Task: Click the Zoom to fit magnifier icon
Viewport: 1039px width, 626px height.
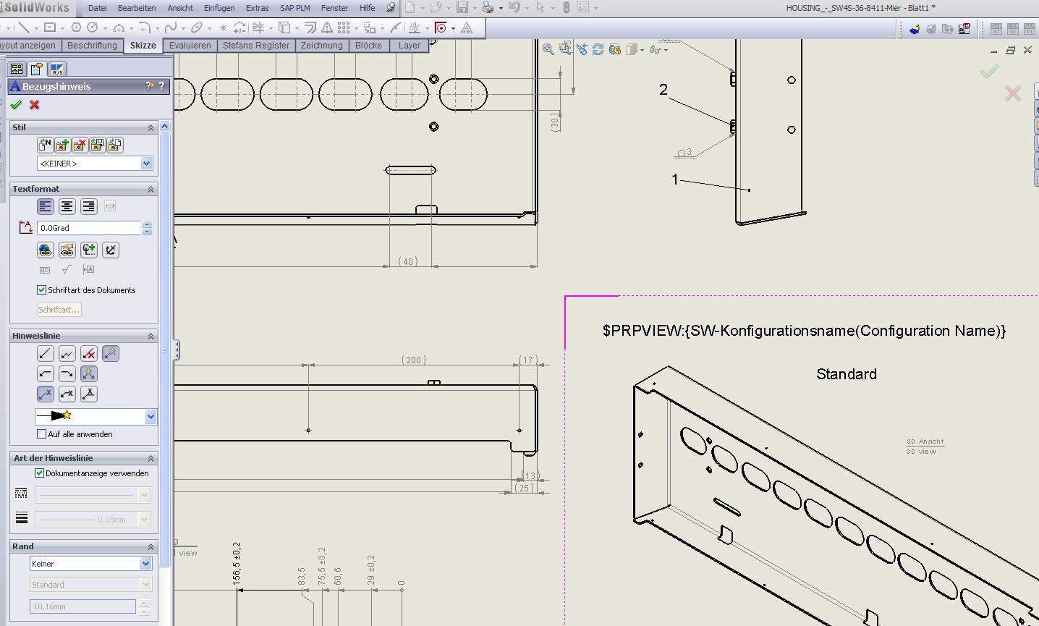Action: point(548,49)
